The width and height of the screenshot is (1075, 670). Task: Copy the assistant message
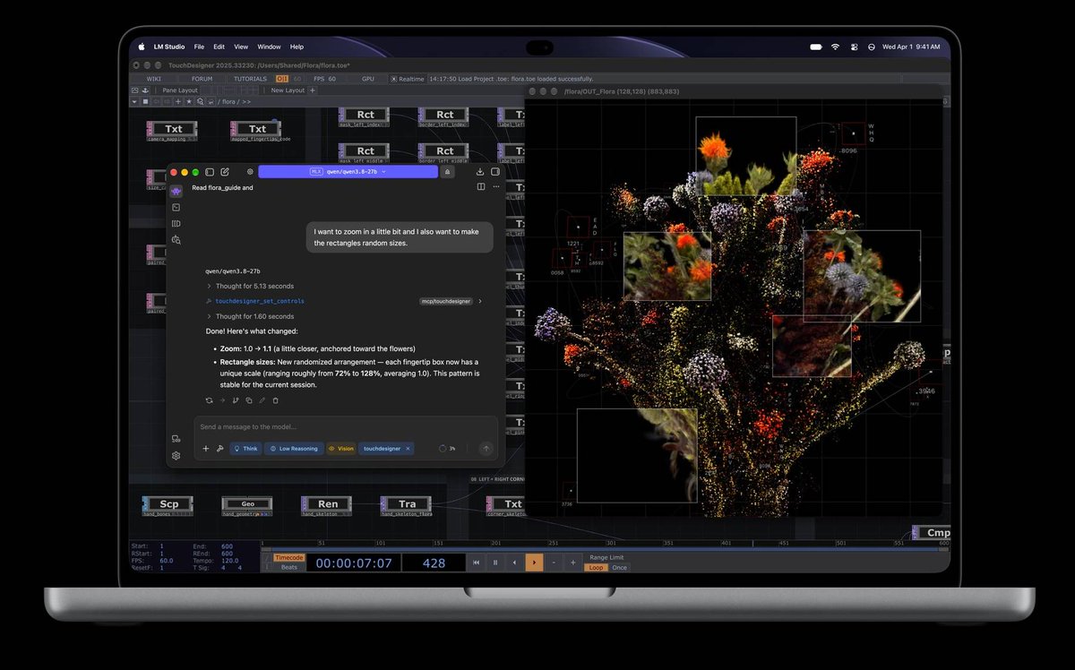coord(249,400)
